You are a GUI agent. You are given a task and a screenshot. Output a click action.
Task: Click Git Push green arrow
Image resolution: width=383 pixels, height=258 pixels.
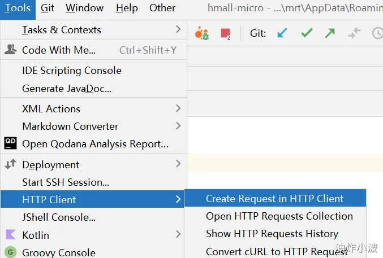point(330,33)
